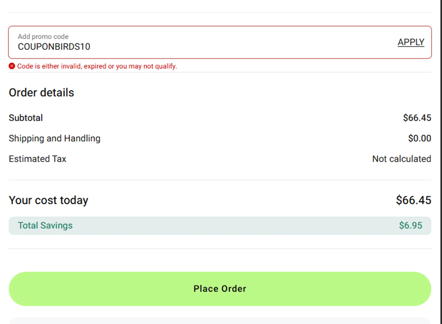Click the Total Savings label
This screenshot has width=442, height=324.
click(x=45, y=226)
